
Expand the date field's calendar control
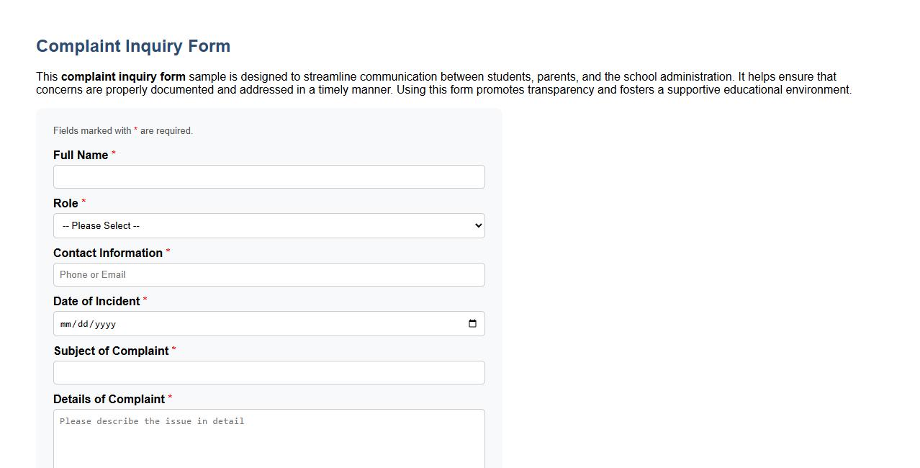472,324
